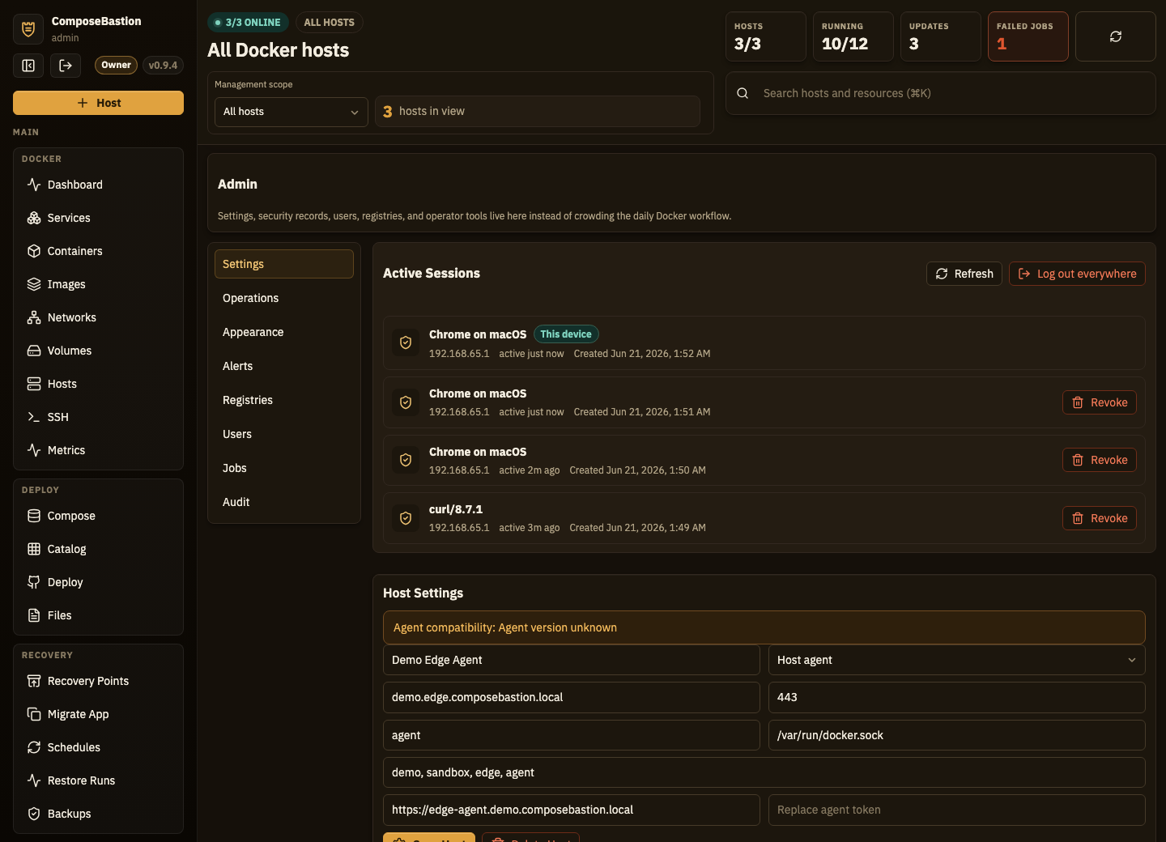Click the 3/3 ONLINE status pill
1166x842 pixels.
click(248, 23)
